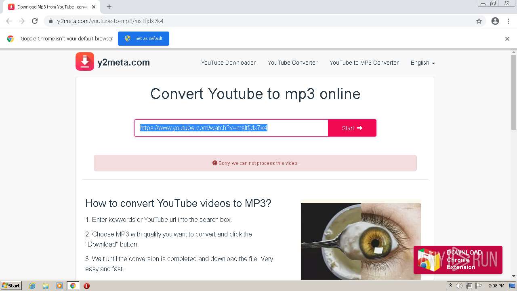Image resolution: width=517 pixels, height=291 pixels.
Task: Click the scrollbar up arrow
Action: click(514, 52)
